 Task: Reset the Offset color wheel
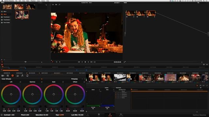click(84, 82)
